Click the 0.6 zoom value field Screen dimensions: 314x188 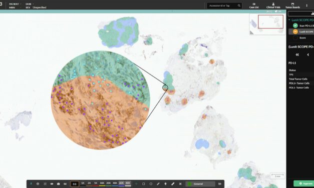75,184
